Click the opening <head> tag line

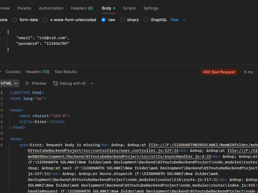click(16, 110)
